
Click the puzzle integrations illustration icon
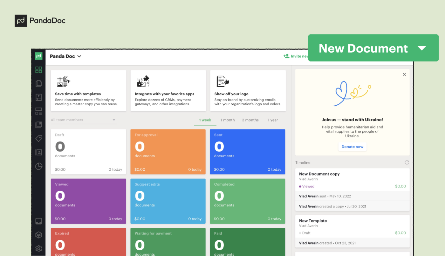tap(143, 81)
